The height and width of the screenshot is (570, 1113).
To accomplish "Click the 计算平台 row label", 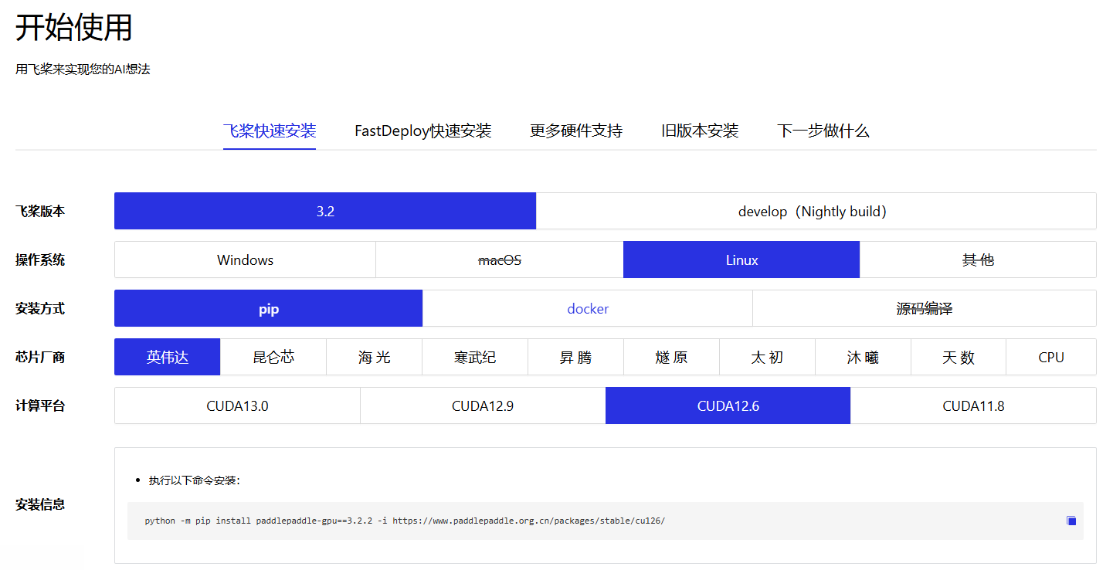I will 40,405.
